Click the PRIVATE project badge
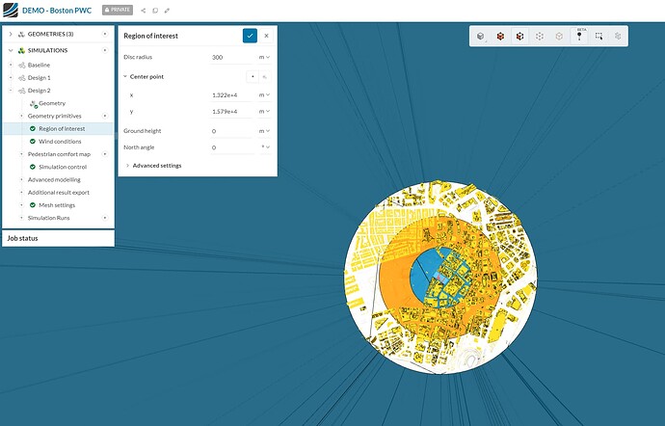The height and width of the screenshot is (426, 665). 118,11
